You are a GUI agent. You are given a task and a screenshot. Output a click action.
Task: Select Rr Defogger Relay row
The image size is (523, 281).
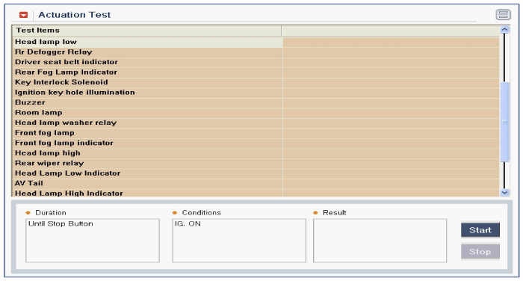(256, 52)
